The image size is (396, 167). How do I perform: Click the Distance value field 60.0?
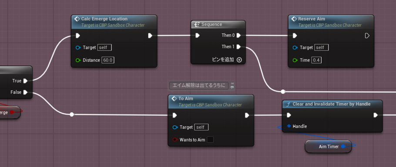108,60
